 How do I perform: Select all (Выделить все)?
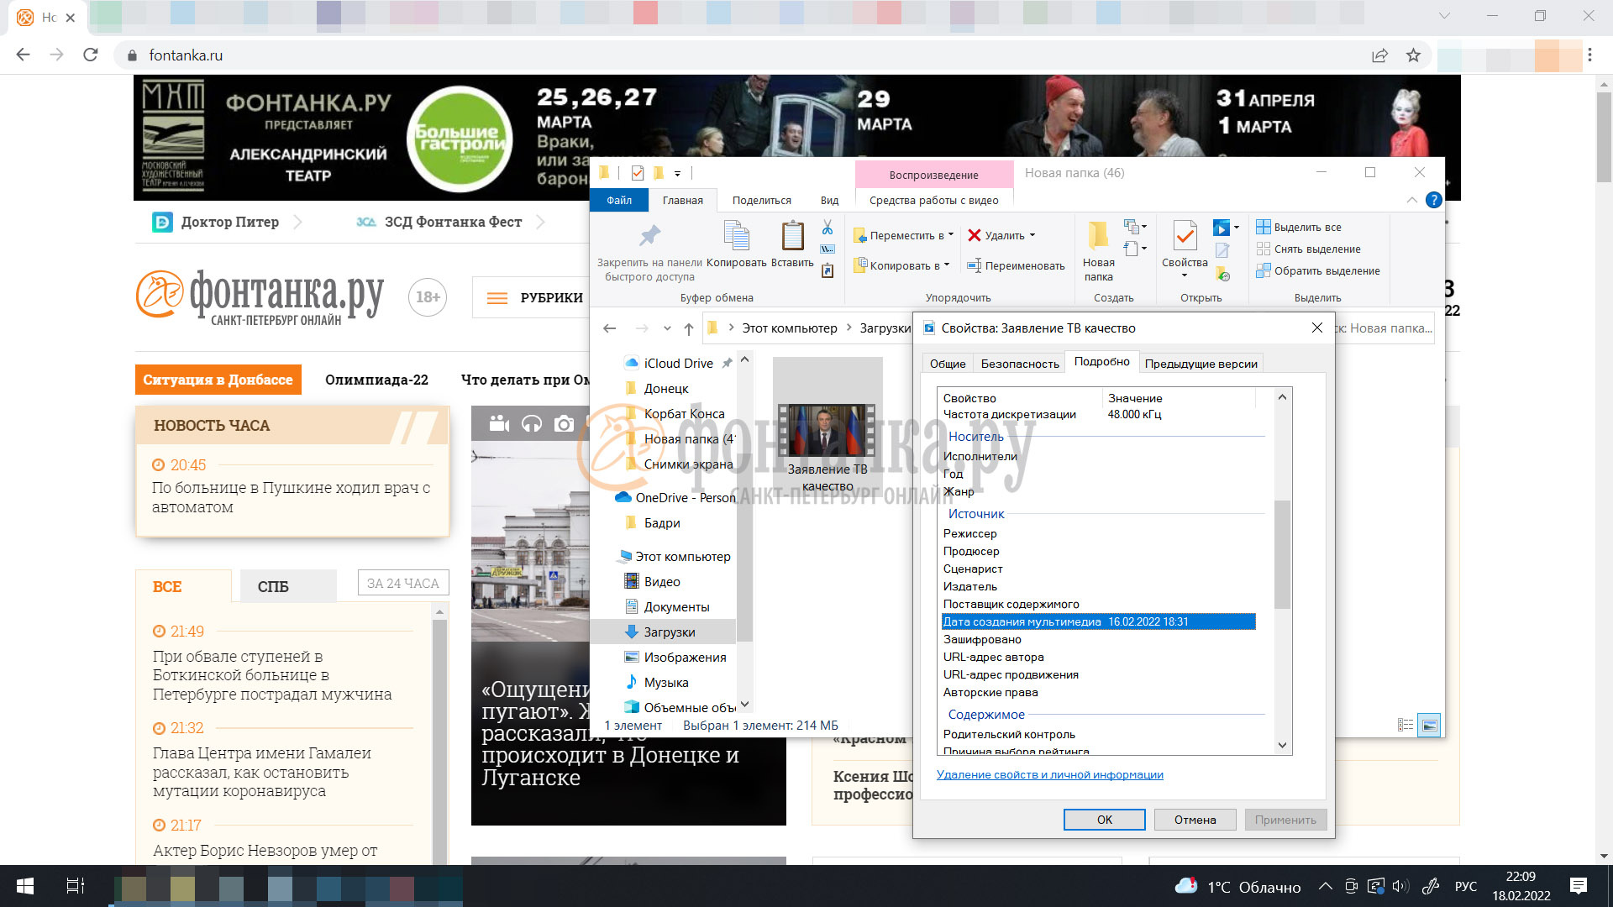coord(1299,227)
